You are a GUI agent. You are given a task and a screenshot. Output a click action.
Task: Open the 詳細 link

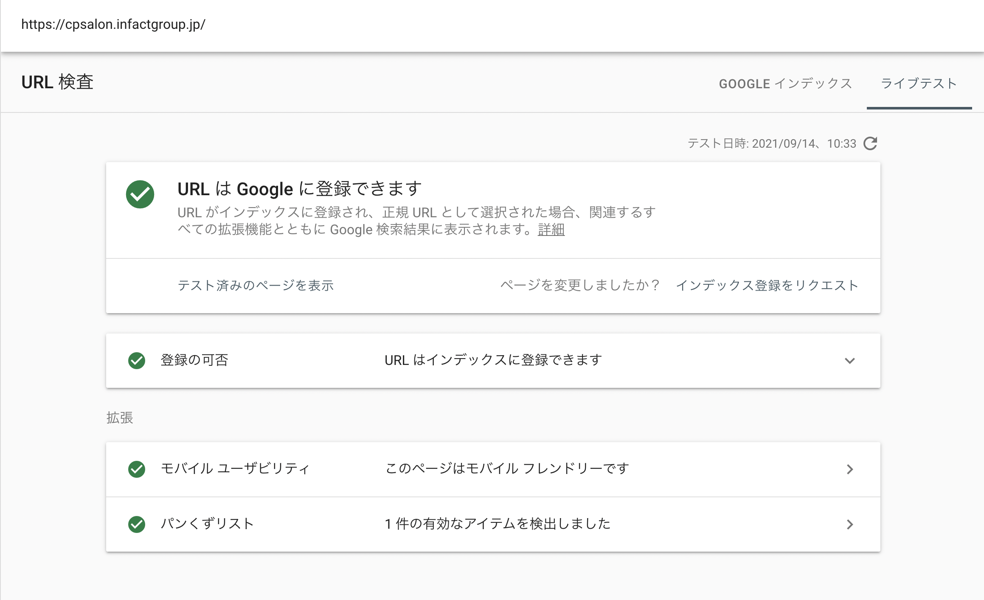click(551, 230)
